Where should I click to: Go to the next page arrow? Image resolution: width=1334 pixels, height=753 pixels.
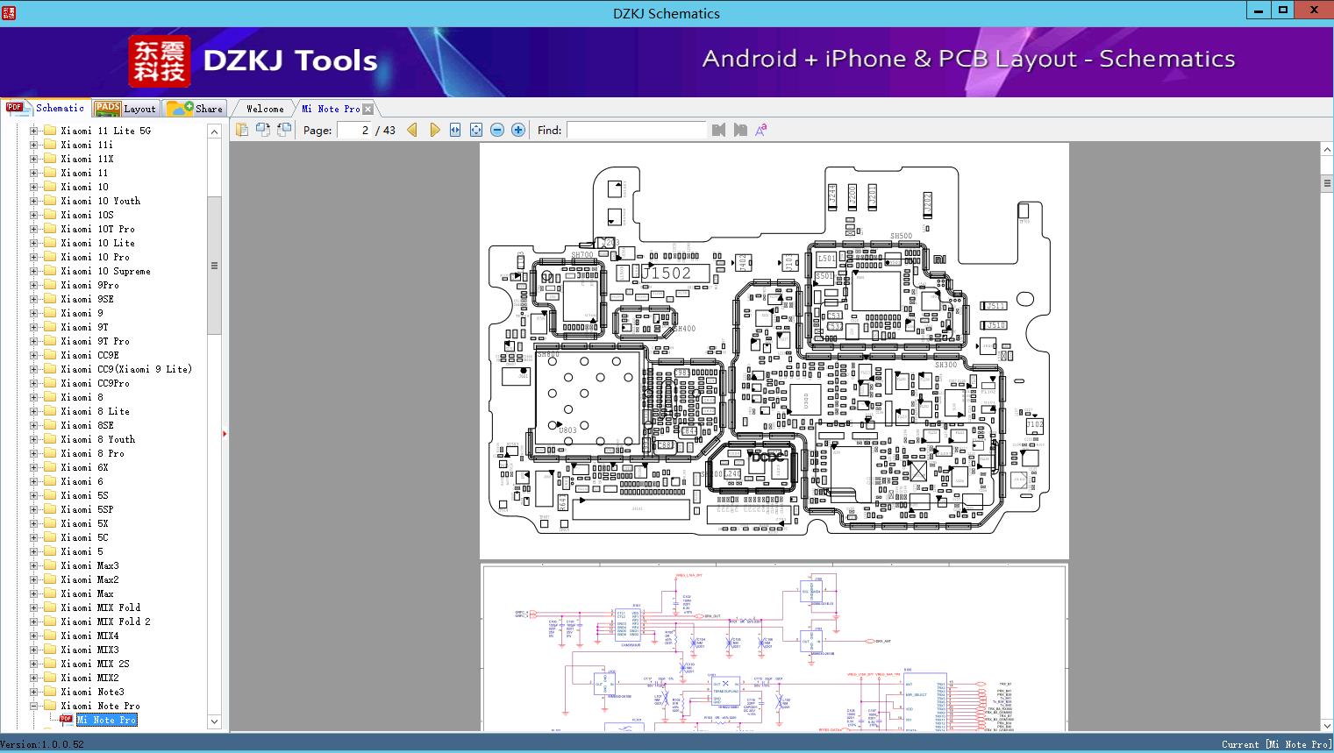[x=435, y=130]
